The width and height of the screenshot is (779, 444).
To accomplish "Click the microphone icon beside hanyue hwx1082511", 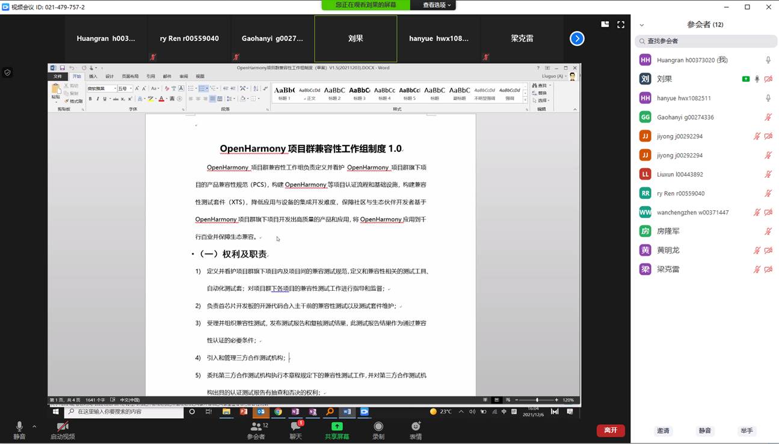I will 768,98.
